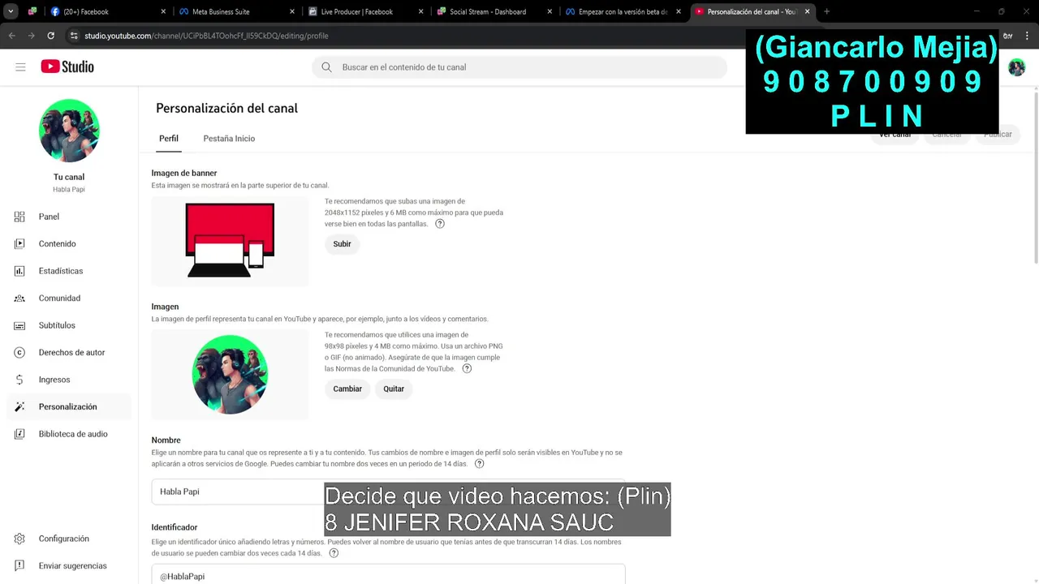The image size is (1039, 584).
Task: Switch to the Pestaña Inicio tab
Action: (229, 139)
